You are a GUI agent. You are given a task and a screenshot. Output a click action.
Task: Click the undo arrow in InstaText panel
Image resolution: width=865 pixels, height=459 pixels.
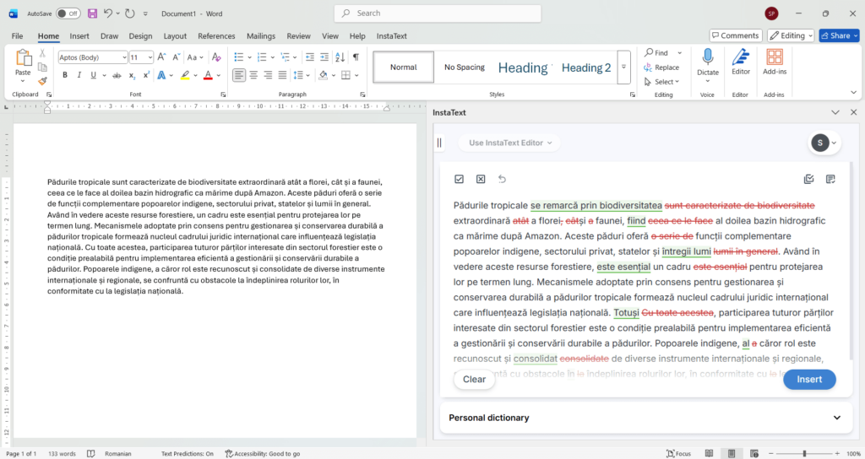coord(503,179)
